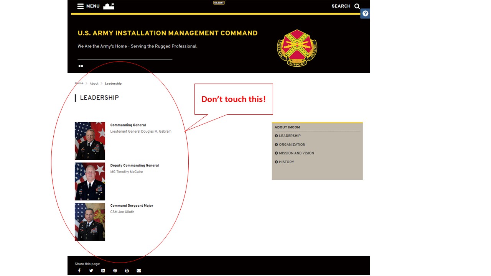Open the Deputy Commanding General portrait photo
Viewport: 491px width, 276px height.
(x=90, y=181)
